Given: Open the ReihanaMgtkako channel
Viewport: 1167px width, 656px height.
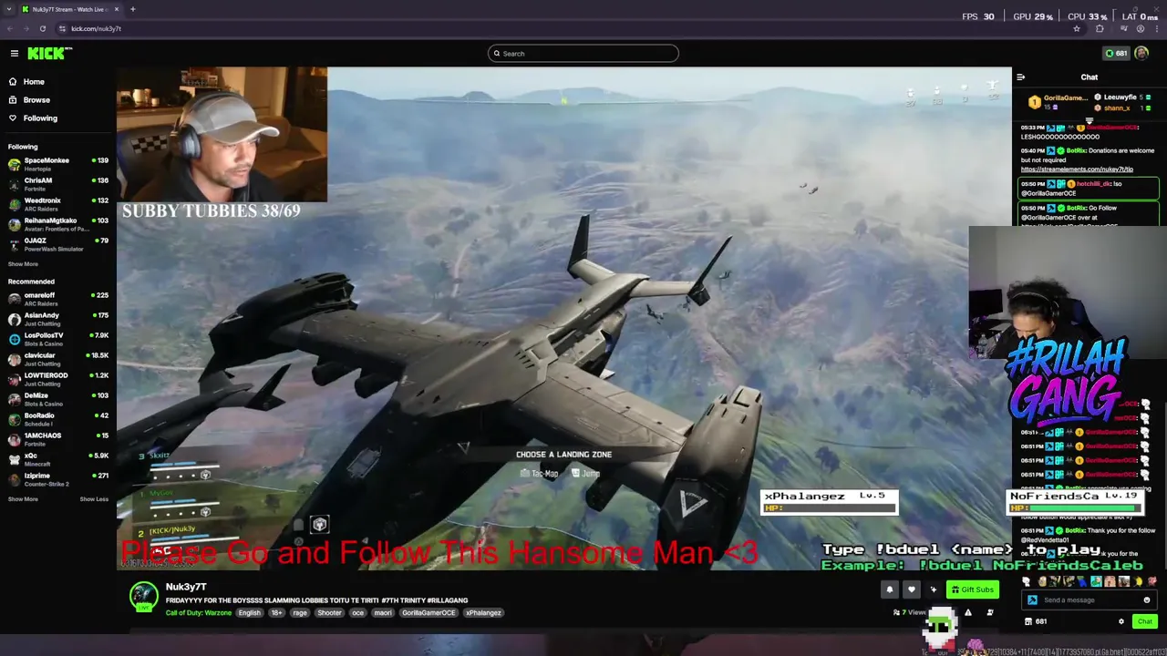Looking at the screenshot, I should (57, 224).
